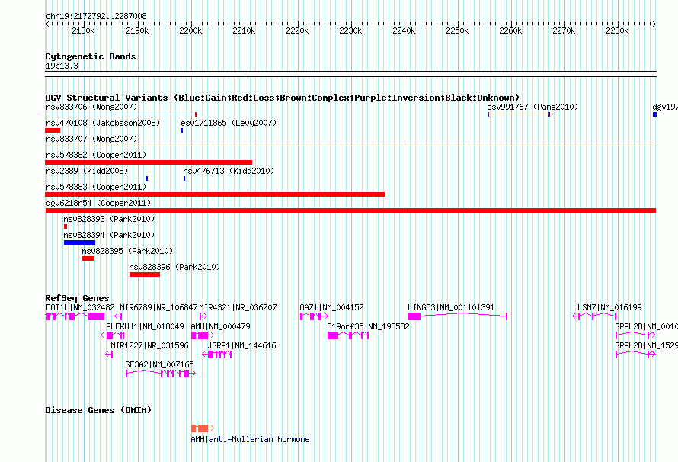Open the esv991767 (Pang2010) variant label

[532, 107]
